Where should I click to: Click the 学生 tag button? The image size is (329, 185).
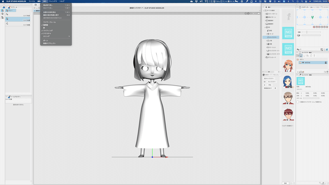(x=270, y=85)
